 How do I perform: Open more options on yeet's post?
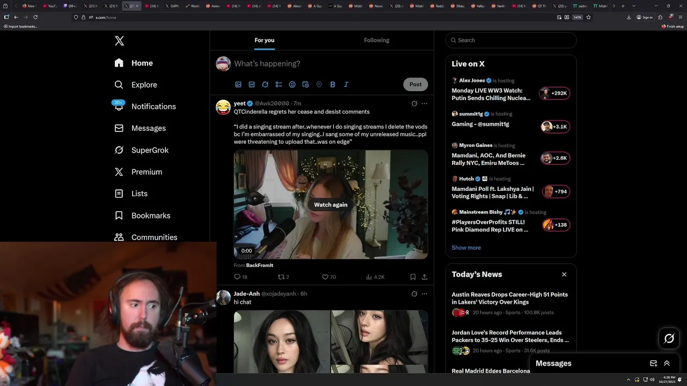point(425,103)
